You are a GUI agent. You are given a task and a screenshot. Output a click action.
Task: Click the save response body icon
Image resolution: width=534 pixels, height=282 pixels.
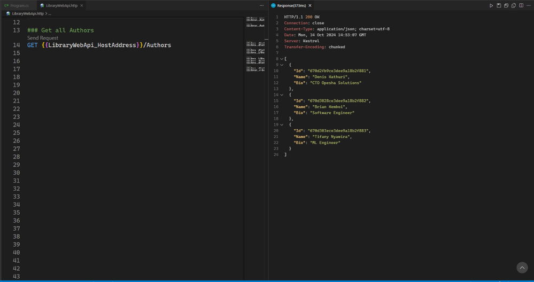[506, 5]
